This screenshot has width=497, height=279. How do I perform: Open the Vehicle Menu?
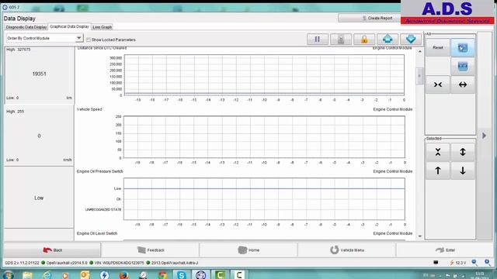point(347,250)
